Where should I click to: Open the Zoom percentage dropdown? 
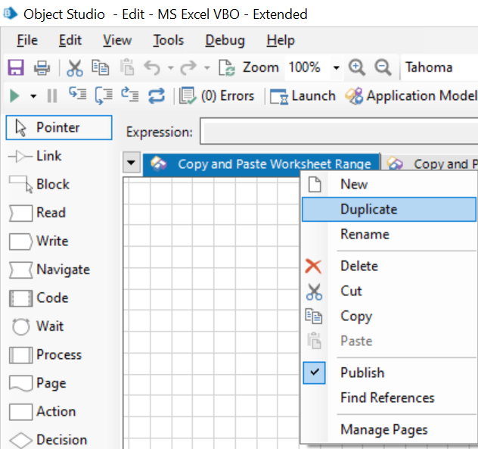336,68
